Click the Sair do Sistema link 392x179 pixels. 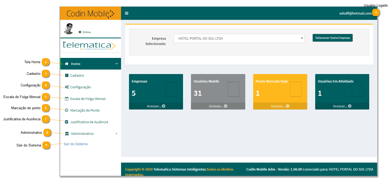click(x=75, y=144)
